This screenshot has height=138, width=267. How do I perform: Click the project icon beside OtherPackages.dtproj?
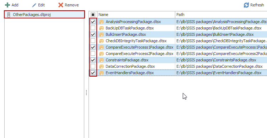point(9,15)
